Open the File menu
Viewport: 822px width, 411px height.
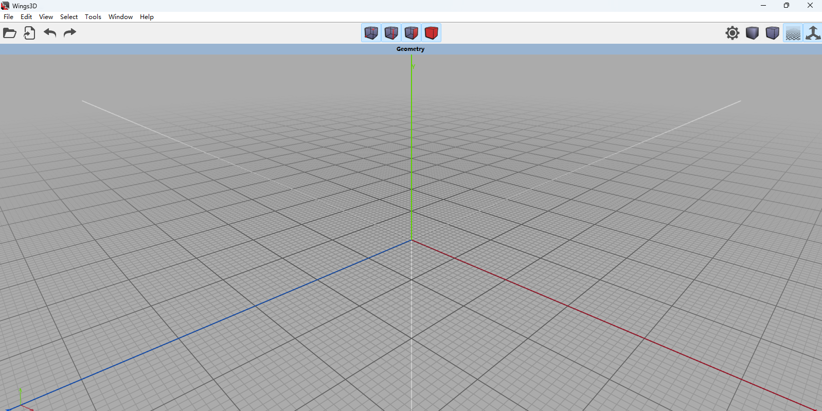(x=9, y=17)
